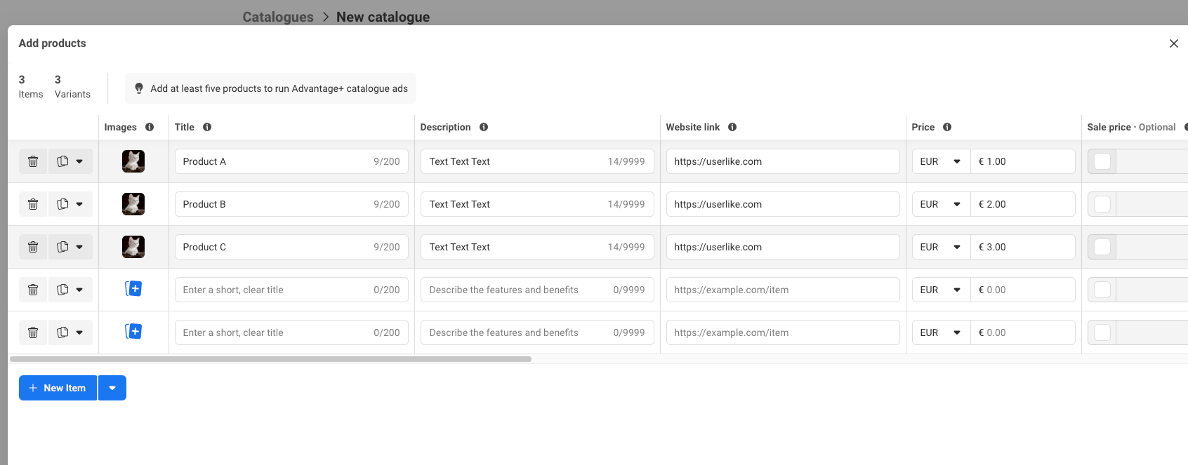The width and height of the screenshot is (1188, 465).
Task: Show info about the Title column
Action: coord(207,127)
